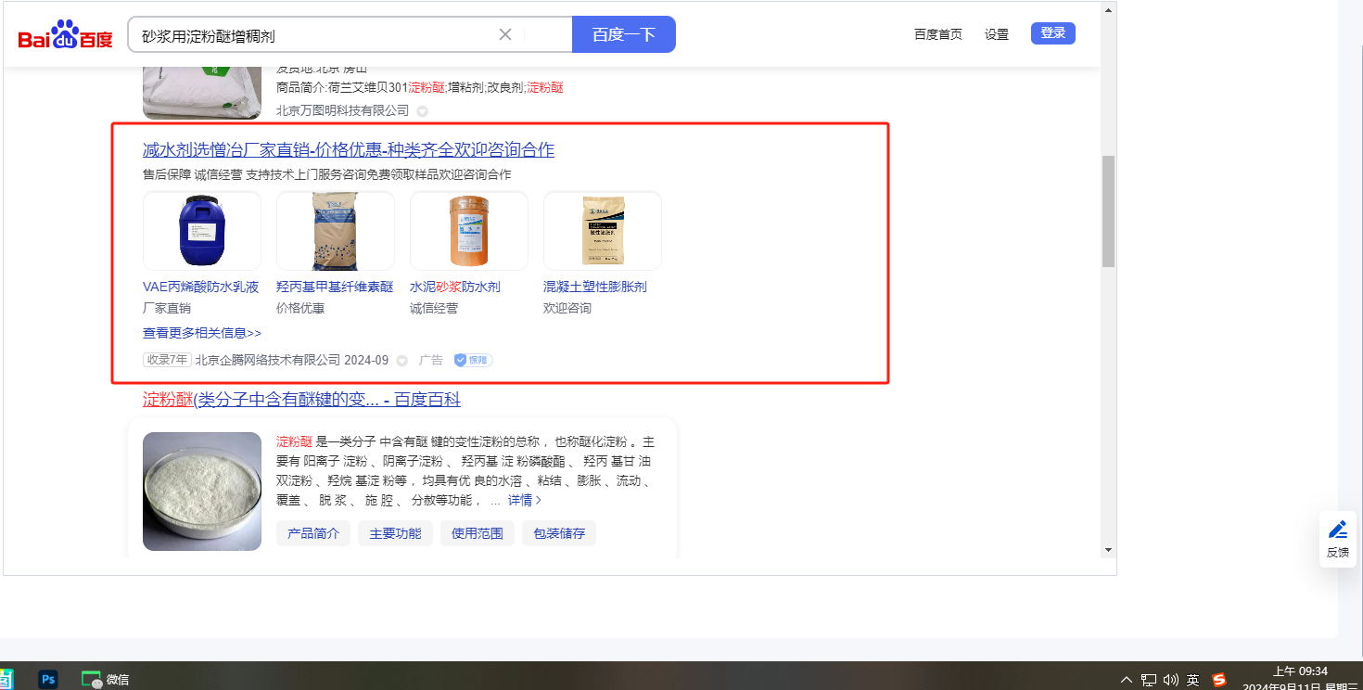Viewport: 1363px width, 690px height.
Task: Click 价格优惠 caption under 羟丙基甲基纤维素醚
Action: coord(300,308)
